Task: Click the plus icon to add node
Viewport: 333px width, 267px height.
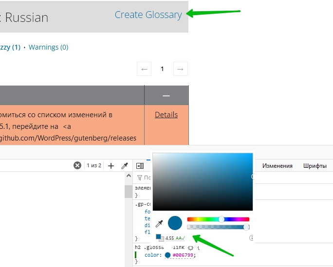Action: click(x=111, y=166)
